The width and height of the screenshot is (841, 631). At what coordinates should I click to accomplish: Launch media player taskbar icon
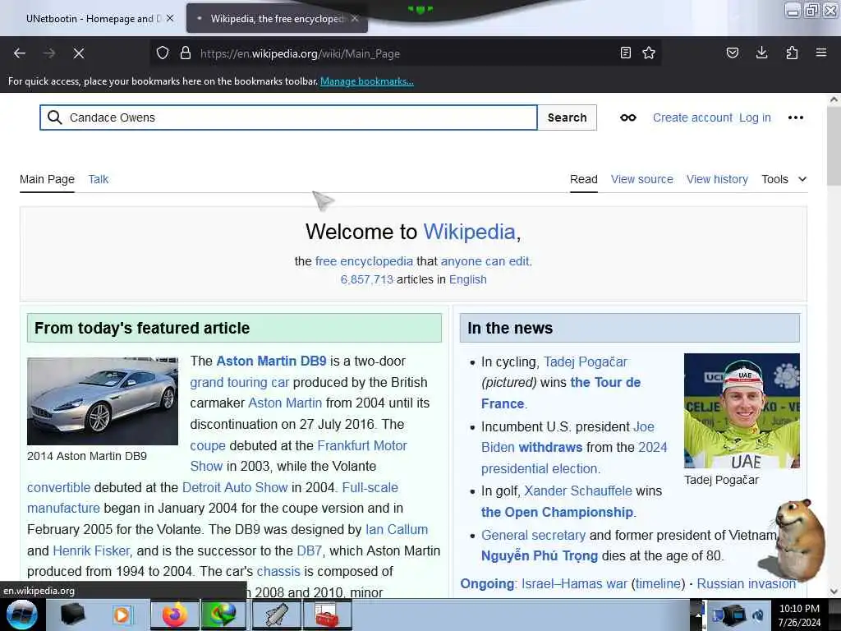coord(122,615)
